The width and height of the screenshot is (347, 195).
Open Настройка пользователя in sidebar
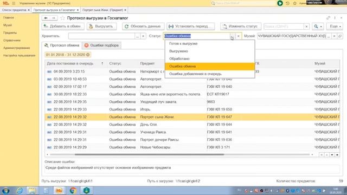(x=20, y=55)
